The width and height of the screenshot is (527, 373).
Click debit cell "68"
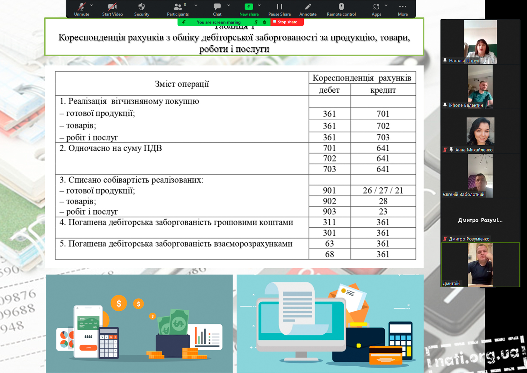[329, 254]
